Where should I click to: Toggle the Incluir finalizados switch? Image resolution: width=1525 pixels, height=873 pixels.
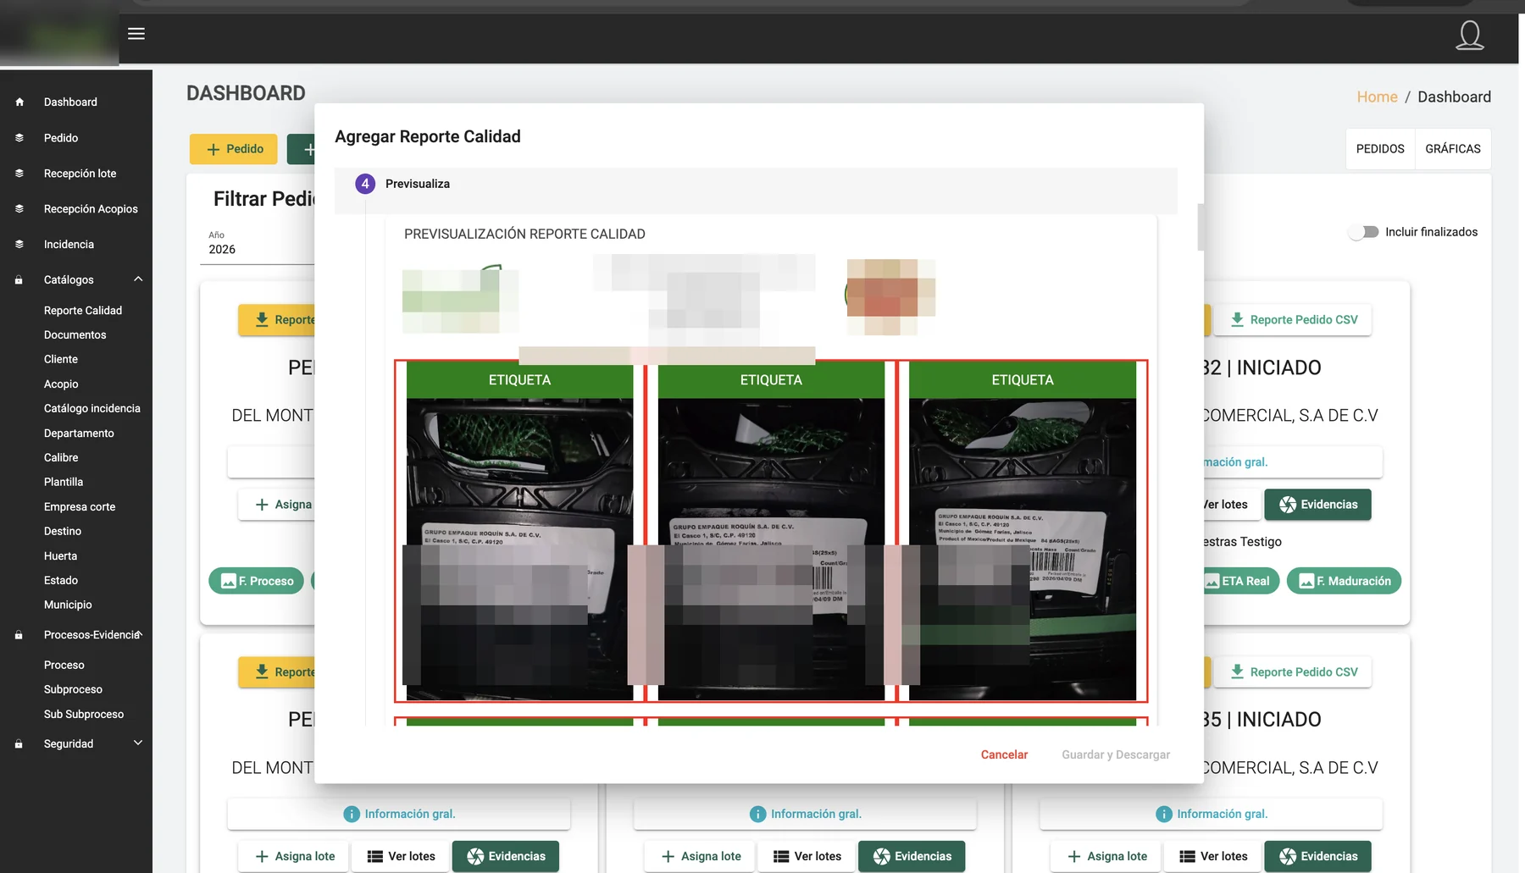click(1364, 232)
